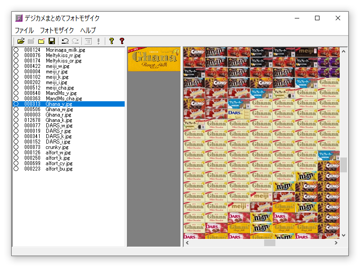Select the DARS_k.jpg list entry
The width and height of the screenshot is (360, 270).
click(69, 136)
